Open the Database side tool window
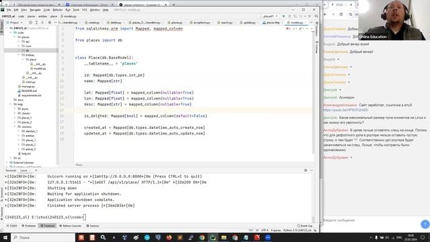 coord(316,30)
